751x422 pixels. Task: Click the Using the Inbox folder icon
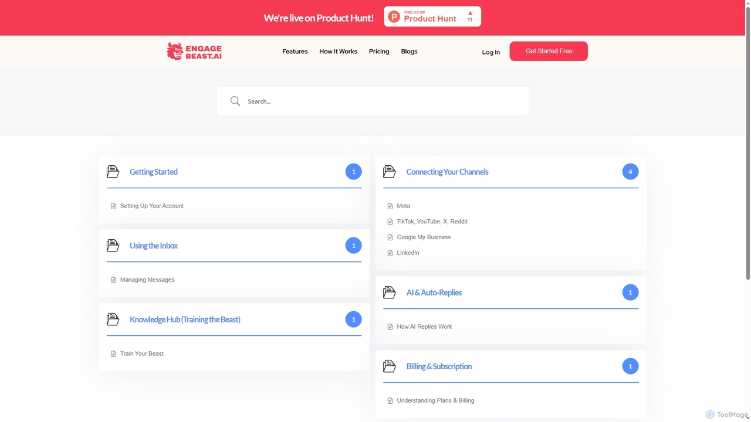(x=113, y=246)
